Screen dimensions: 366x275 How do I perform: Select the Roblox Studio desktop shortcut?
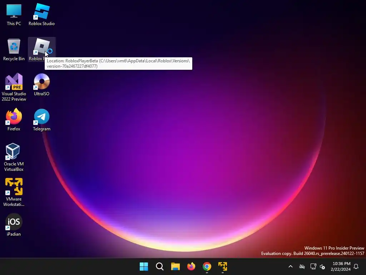pos(41,14)
